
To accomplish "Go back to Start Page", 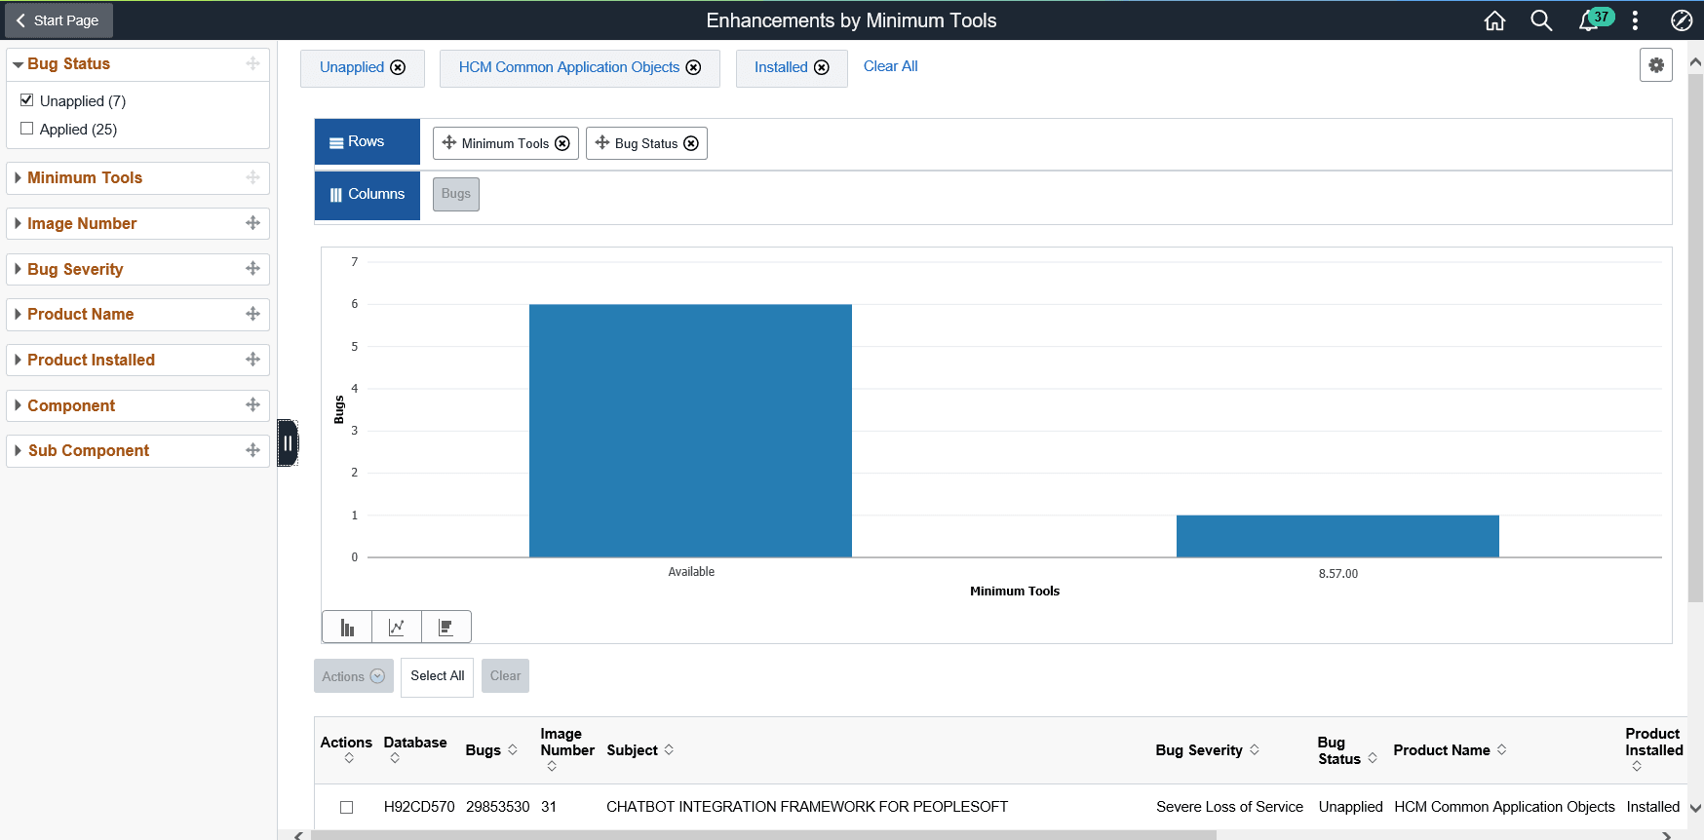I will 58,20.
